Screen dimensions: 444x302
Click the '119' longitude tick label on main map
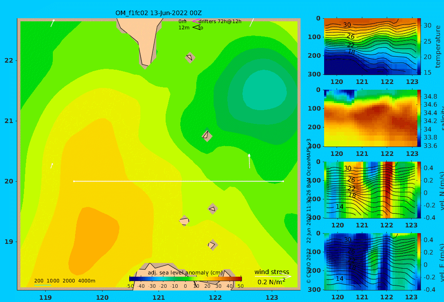point(46,298)
